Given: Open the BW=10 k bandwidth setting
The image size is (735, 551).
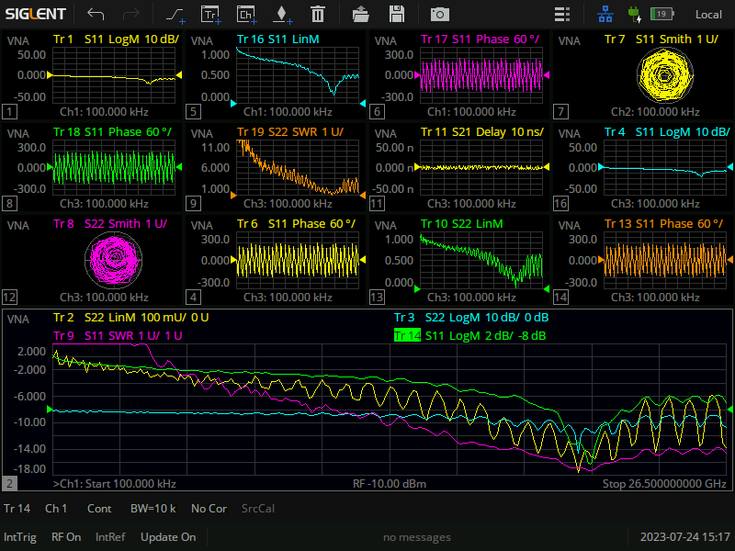Looking at the screenshot, I should pyautogui.click(x=153, y=508).
